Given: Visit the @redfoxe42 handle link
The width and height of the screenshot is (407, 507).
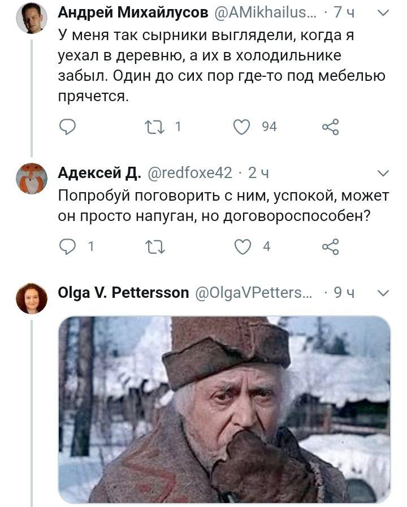Looking at the screenshot, I should tap(190, 172).
